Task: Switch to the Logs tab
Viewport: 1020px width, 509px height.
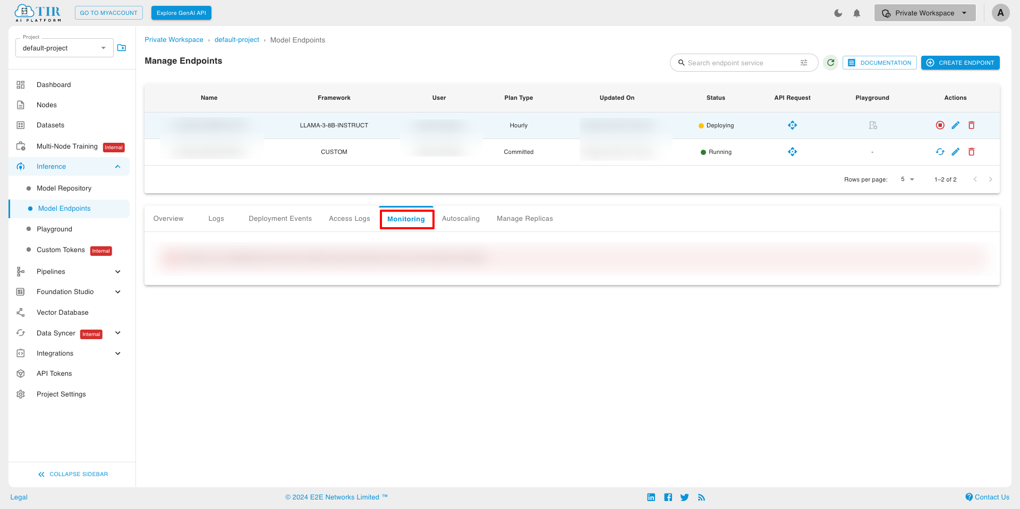Action: coord(216,219)
